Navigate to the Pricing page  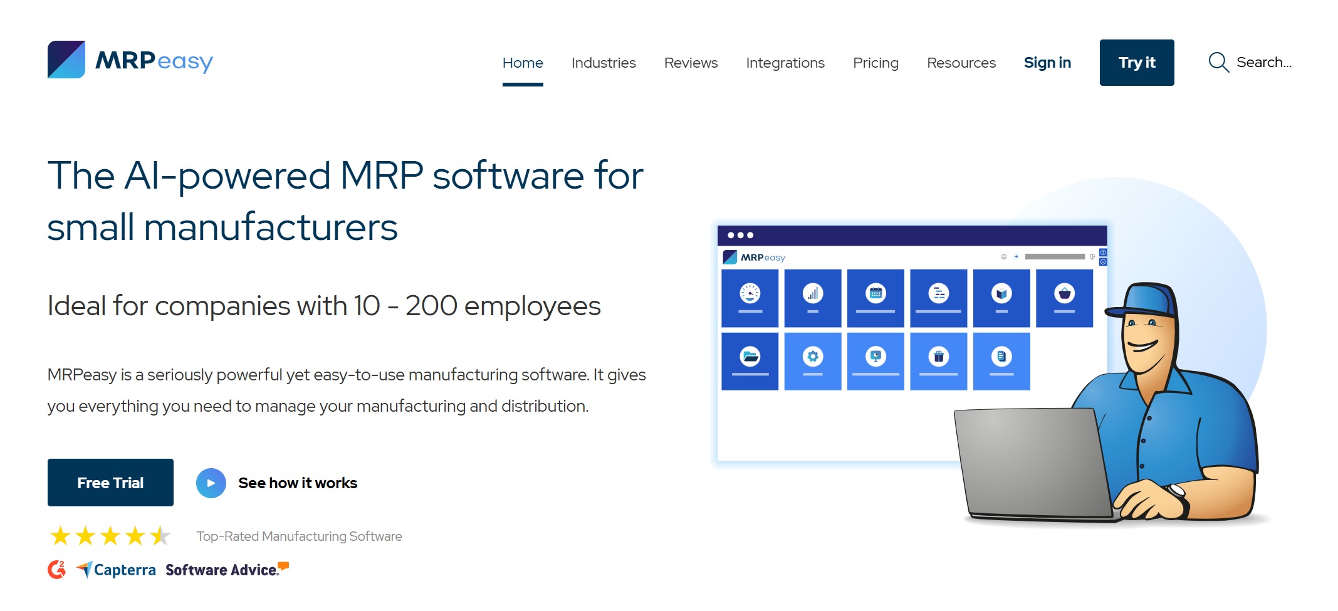pos(875,63)
